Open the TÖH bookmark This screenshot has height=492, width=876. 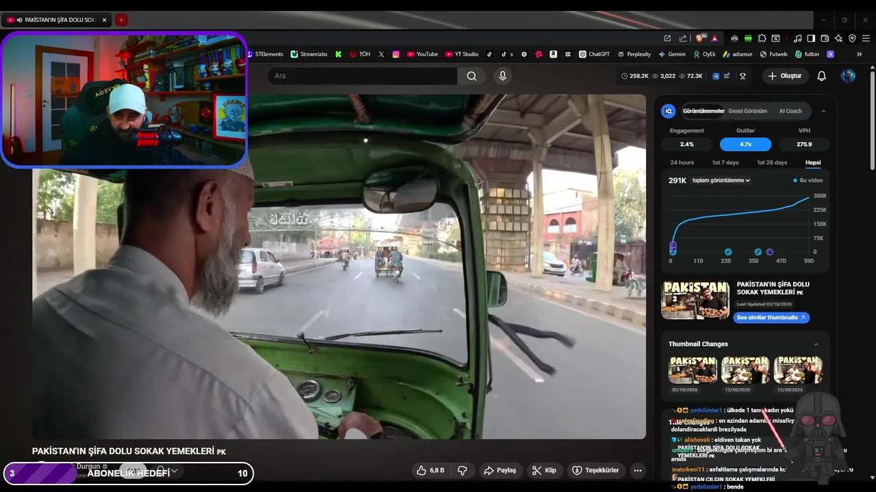(x=360, y=54)
